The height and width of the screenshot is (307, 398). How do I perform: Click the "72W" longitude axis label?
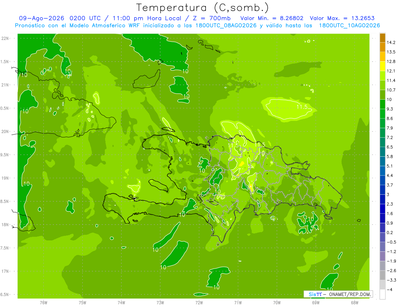pyautogui.click(x=199, y=302)
